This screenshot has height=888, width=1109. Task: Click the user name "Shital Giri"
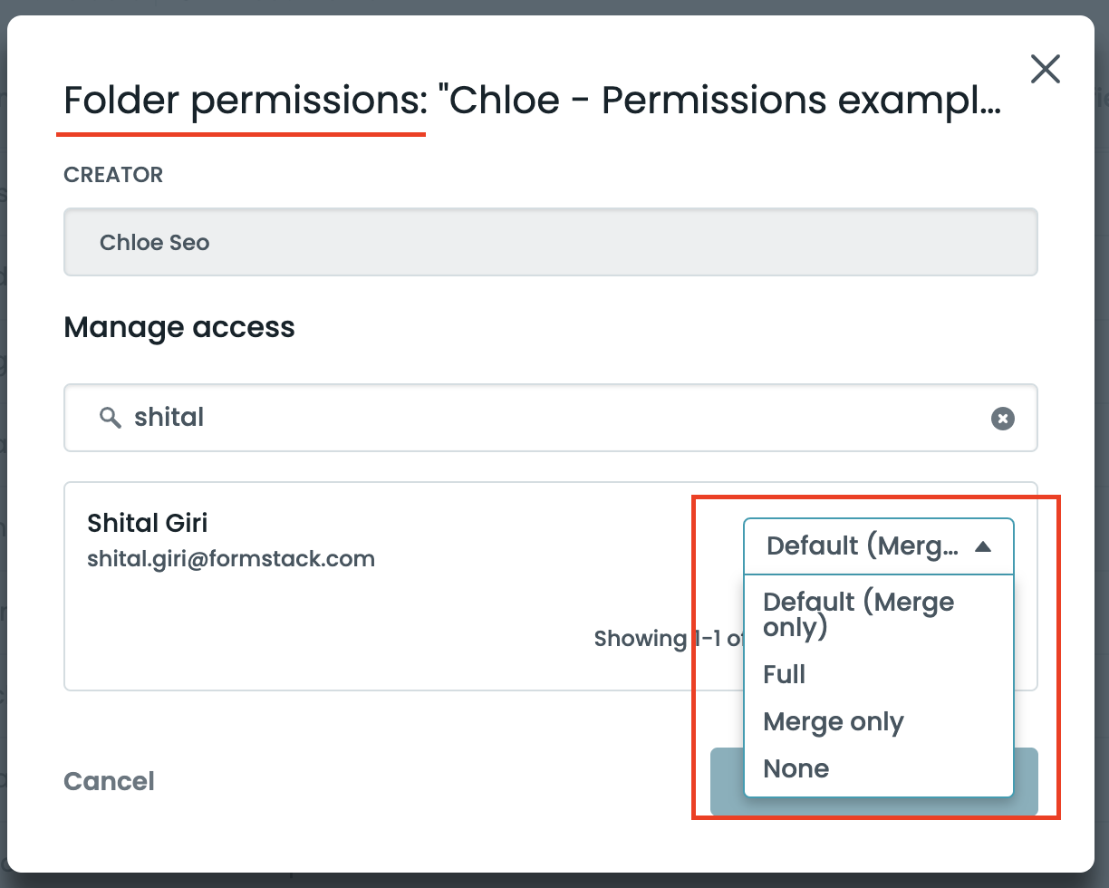pyautogui.click(x=147, y=523)
